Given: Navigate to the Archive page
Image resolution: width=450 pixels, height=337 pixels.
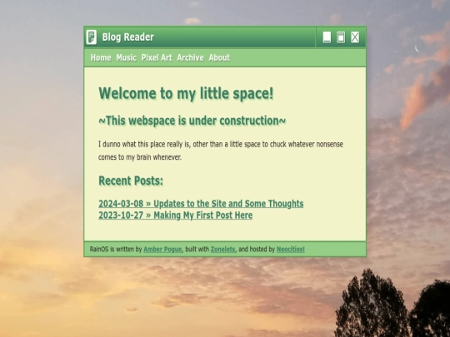Looking at the screenshot, I should tap(190, 57).
